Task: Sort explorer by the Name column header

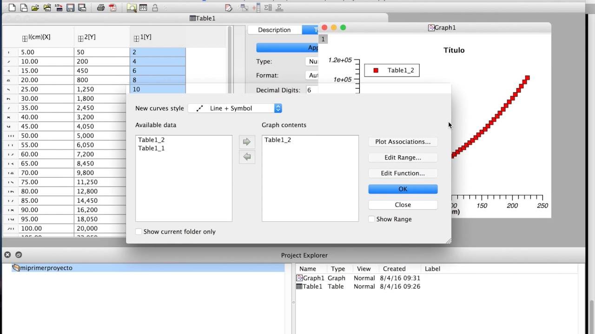Action: (311, 269)
